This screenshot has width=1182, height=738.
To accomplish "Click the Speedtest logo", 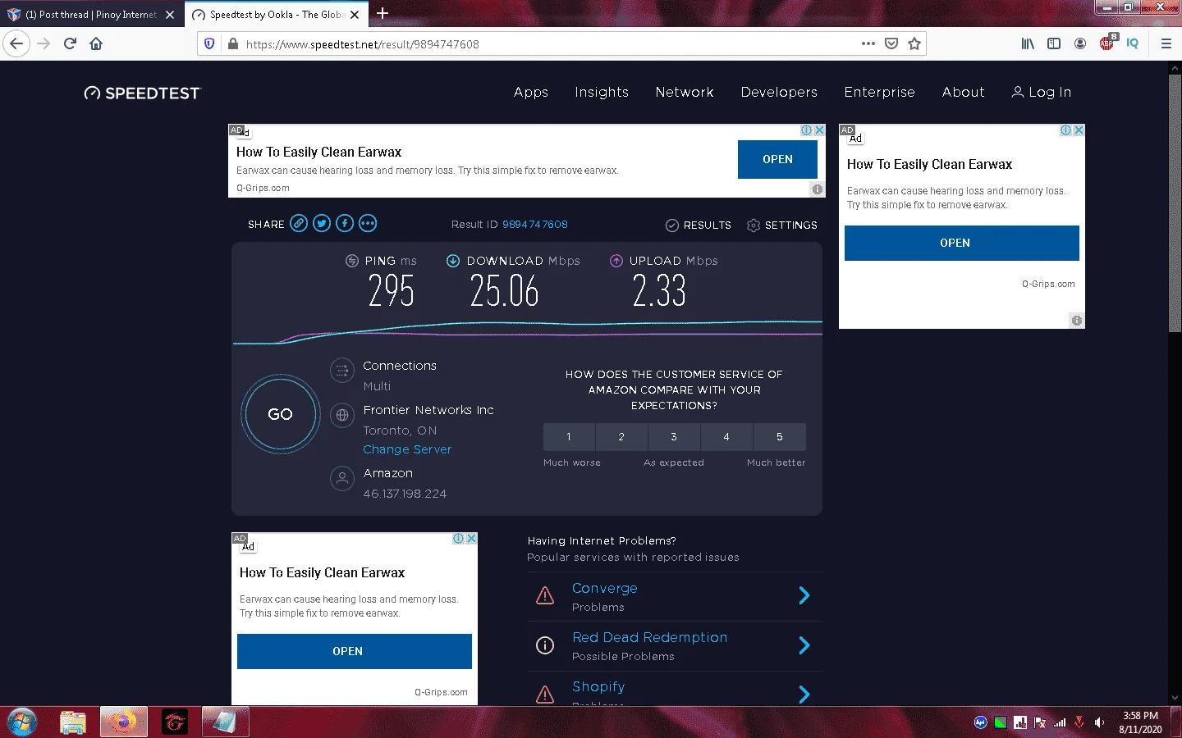I will [143, 93].
